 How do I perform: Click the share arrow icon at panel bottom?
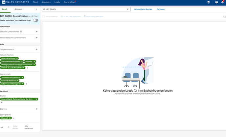(2, 127)
